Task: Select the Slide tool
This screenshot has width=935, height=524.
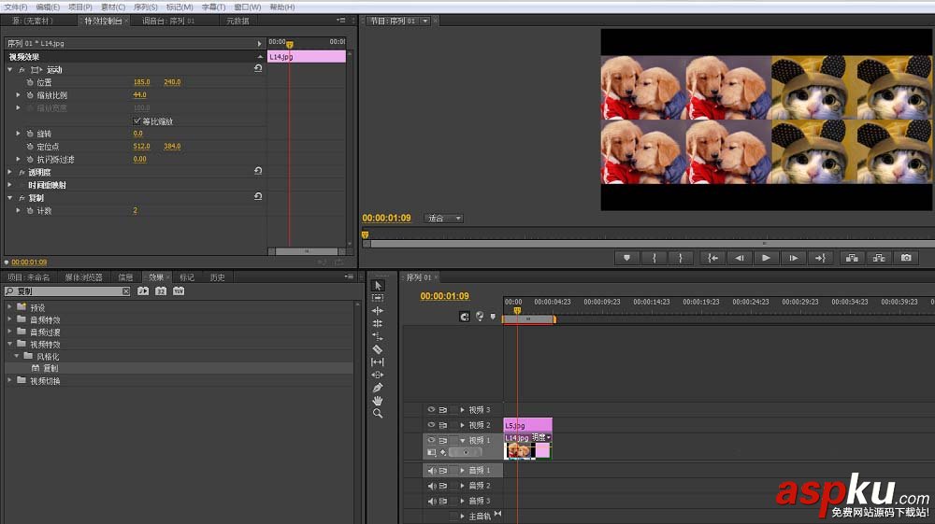Action: pos(378,375)
